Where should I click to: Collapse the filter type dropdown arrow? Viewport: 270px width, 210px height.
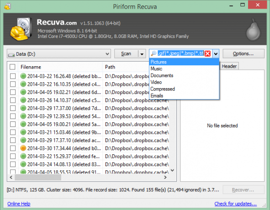coord(216,54)
